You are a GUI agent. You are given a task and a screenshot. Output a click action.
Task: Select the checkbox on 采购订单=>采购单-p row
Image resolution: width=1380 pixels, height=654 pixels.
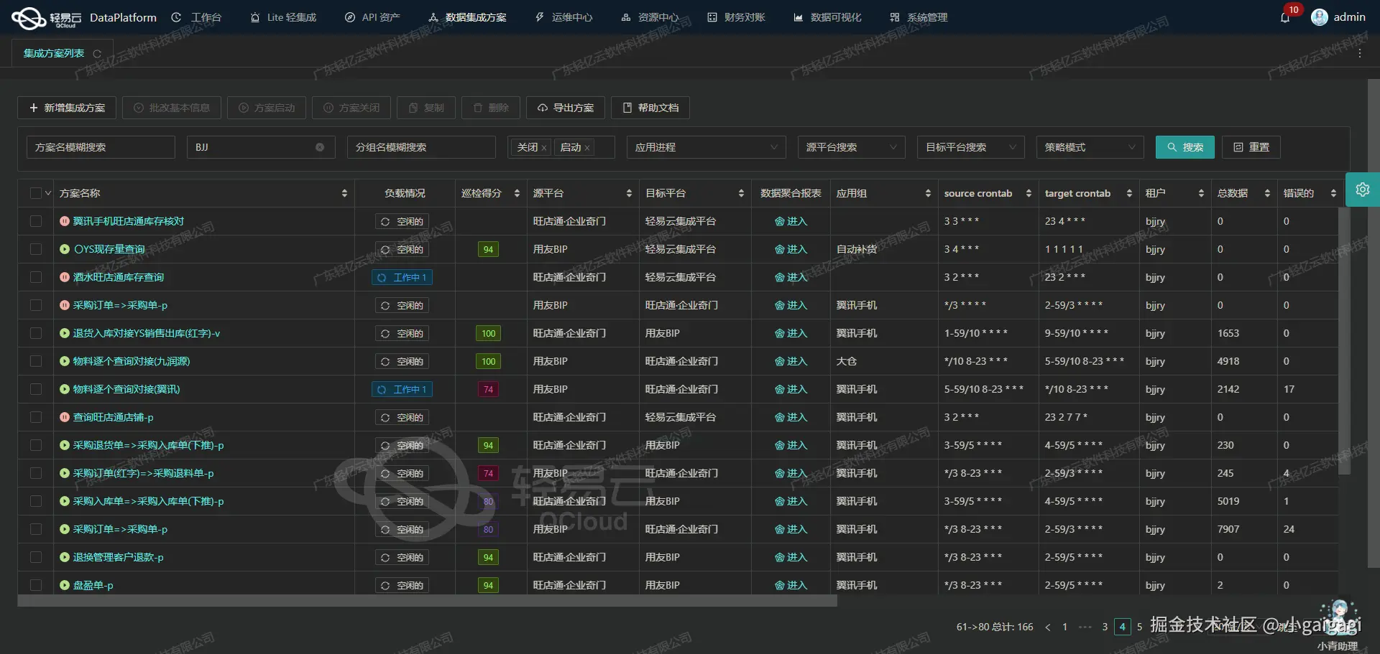click(36, 305)
